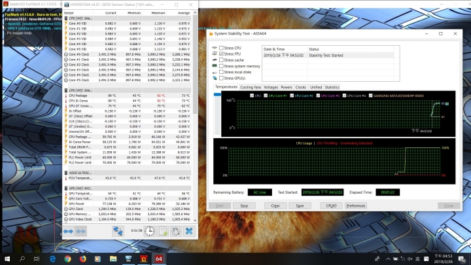The width and height of the screenshot is (471, 265).
Task: Open media player taskbar icon
Action: tap(97, 258)
